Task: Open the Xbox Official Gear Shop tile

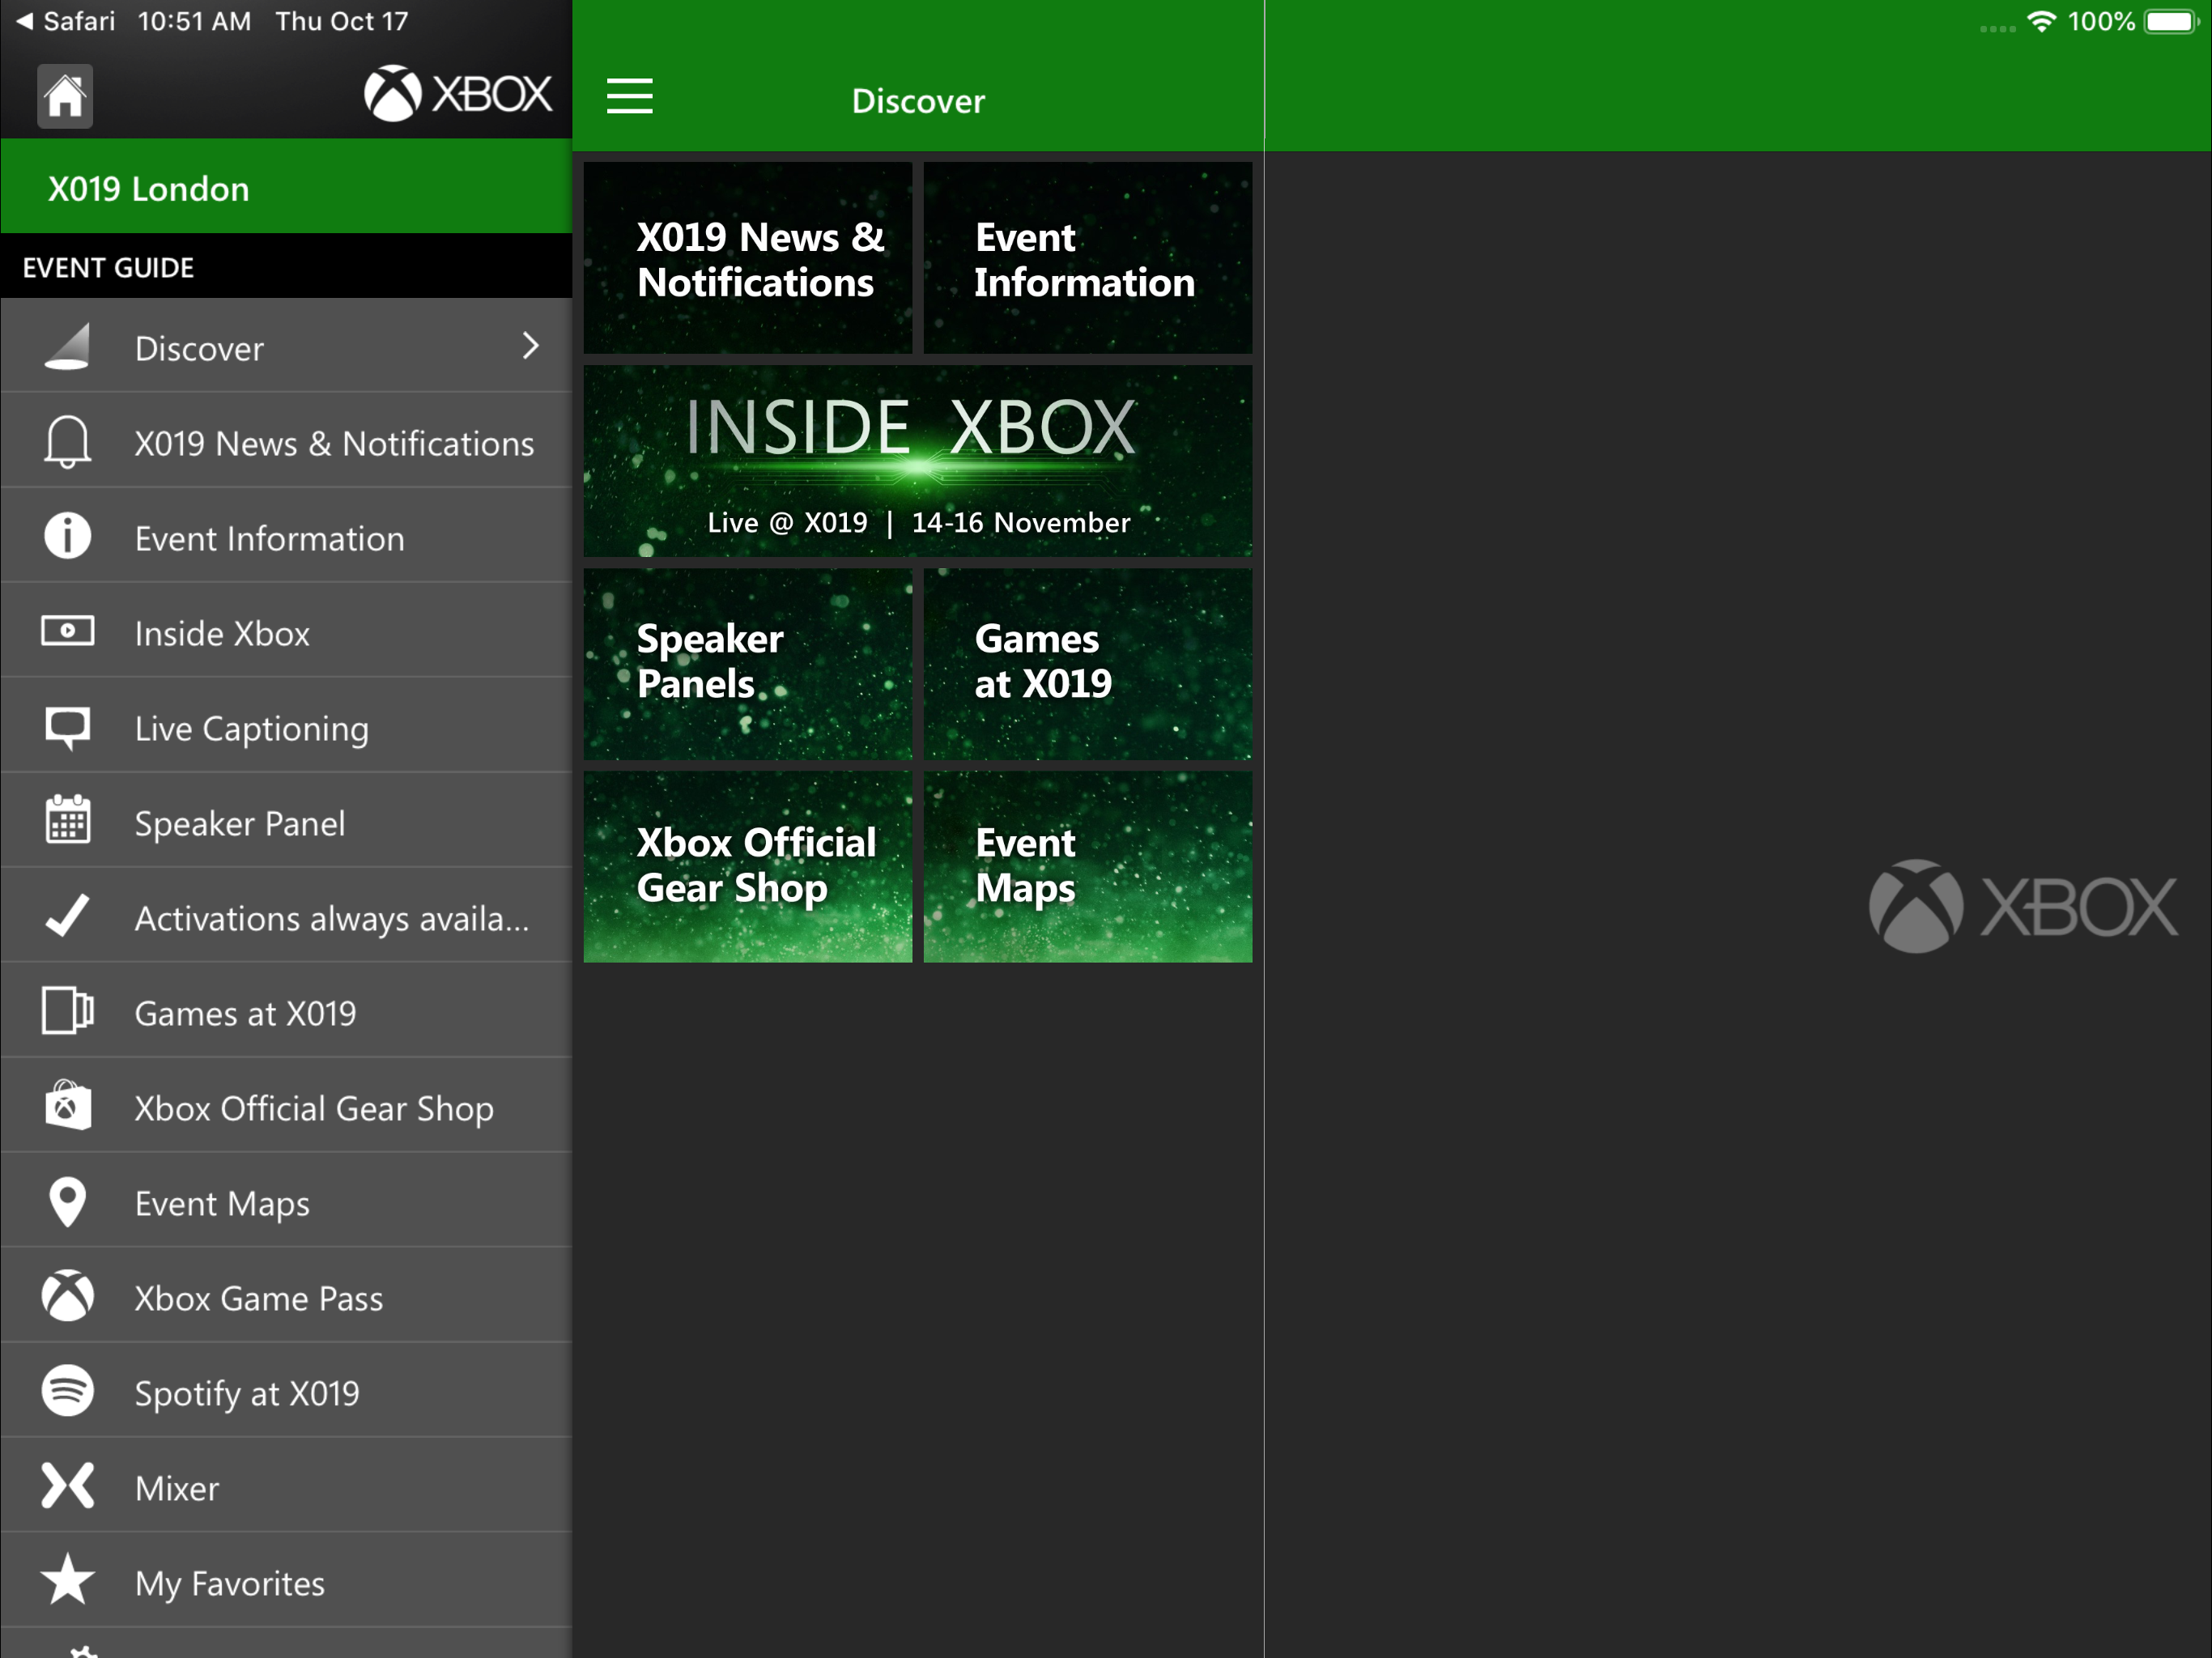Action: tap(747, 867)
